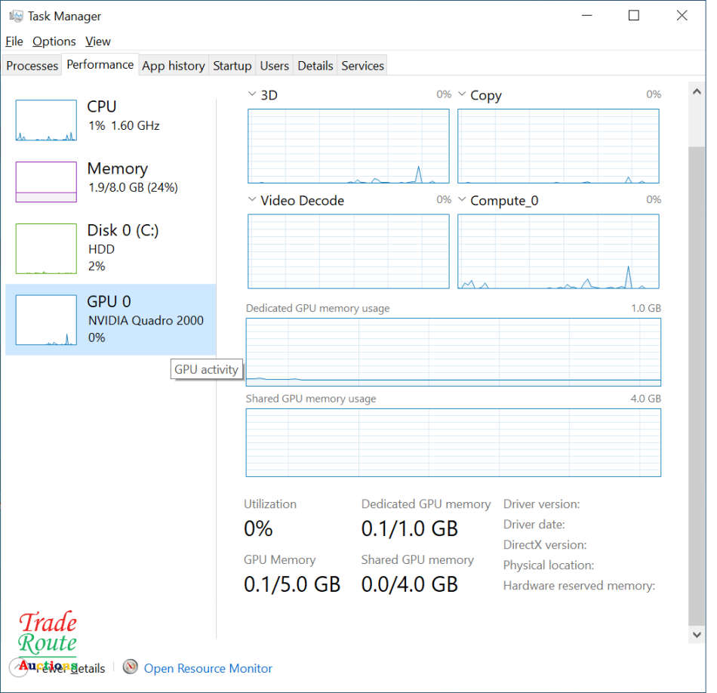Switch to the App history tab

click(173, 66)
